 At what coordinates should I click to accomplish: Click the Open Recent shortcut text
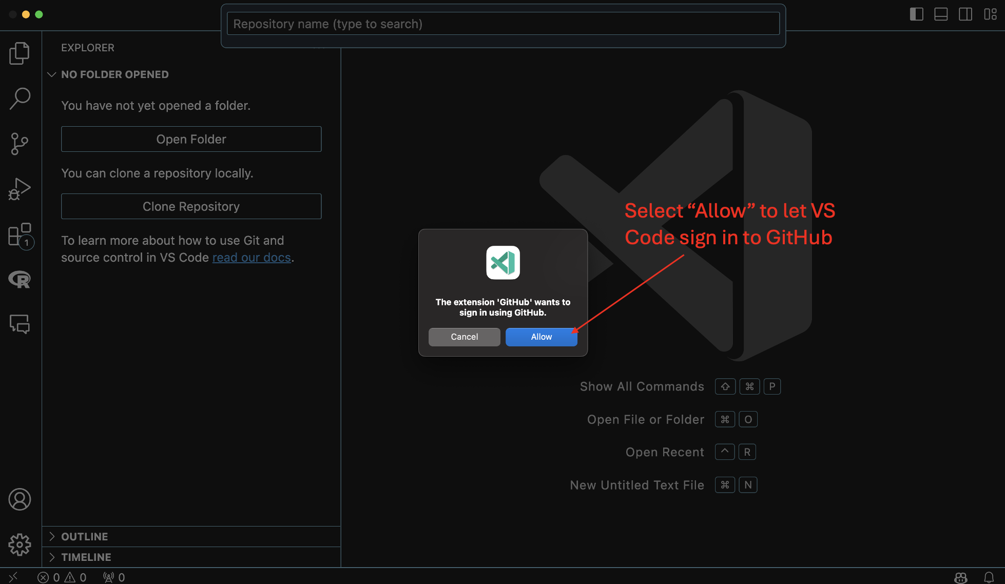pos(665,452)
